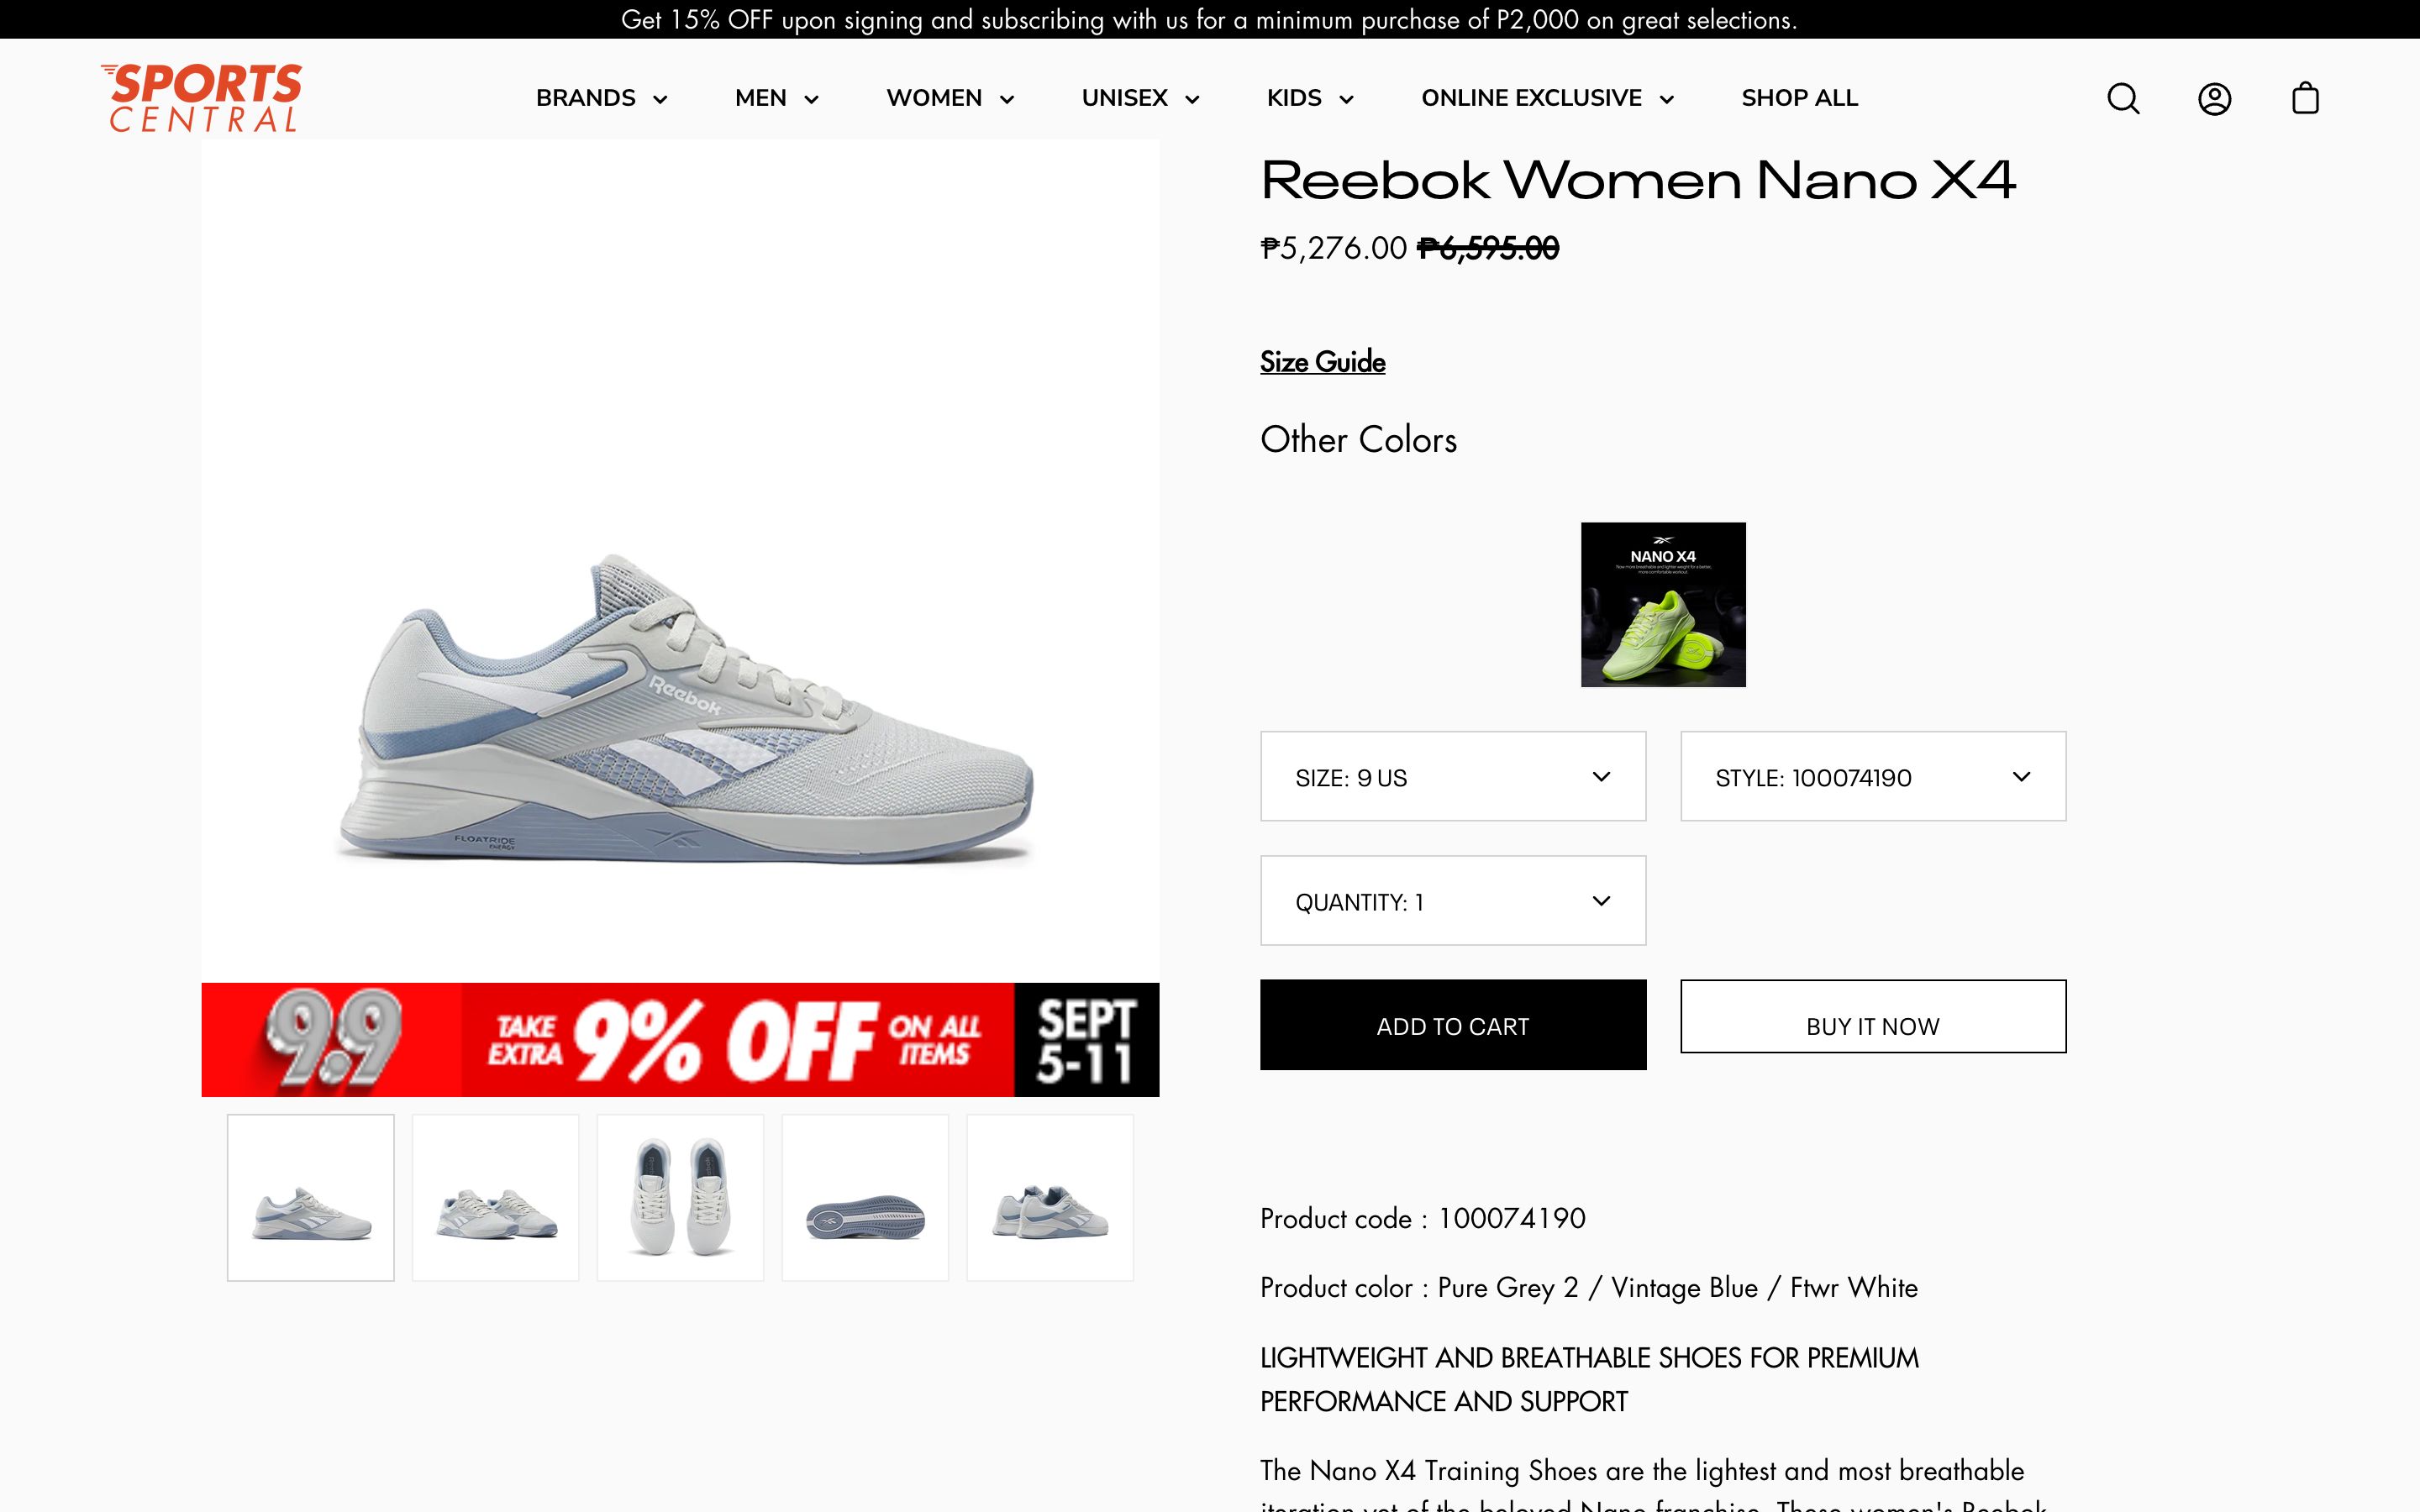
Task: Click the Sports Central logo
Action: coord(202,98)
